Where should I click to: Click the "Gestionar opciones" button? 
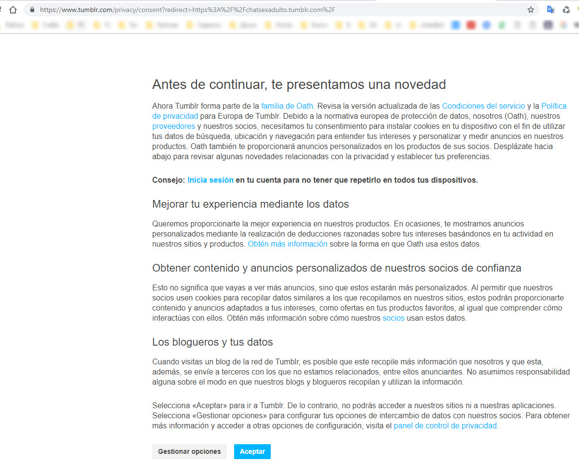pos(189,451)
